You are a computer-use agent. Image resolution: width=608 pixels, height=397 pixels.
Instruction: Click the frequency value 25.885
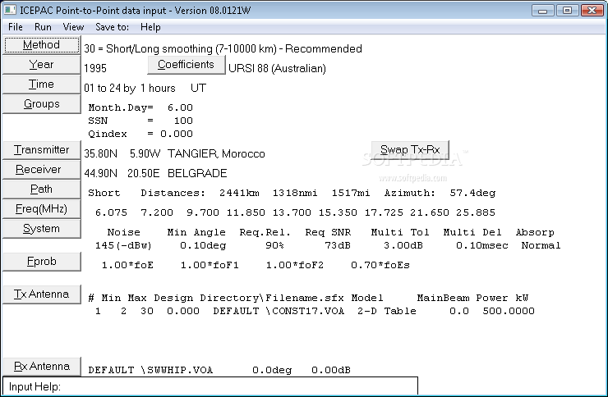click(476, 212)
